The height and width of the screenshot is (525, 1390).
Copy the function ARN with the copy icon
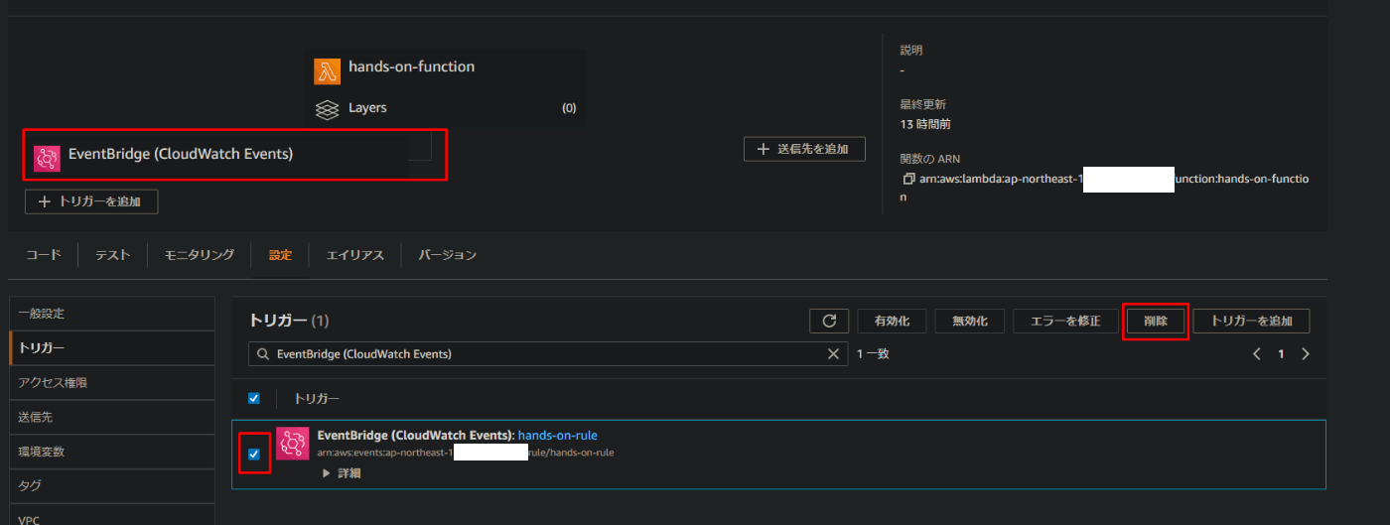[x=908, y=180]
